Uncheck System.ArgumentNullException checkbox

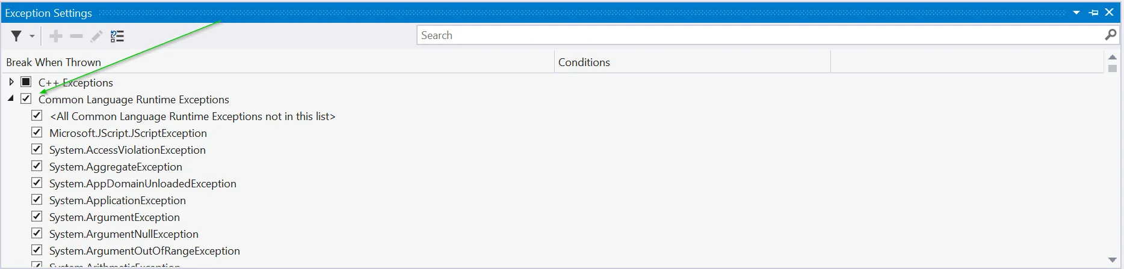click(x=37, y=234)
